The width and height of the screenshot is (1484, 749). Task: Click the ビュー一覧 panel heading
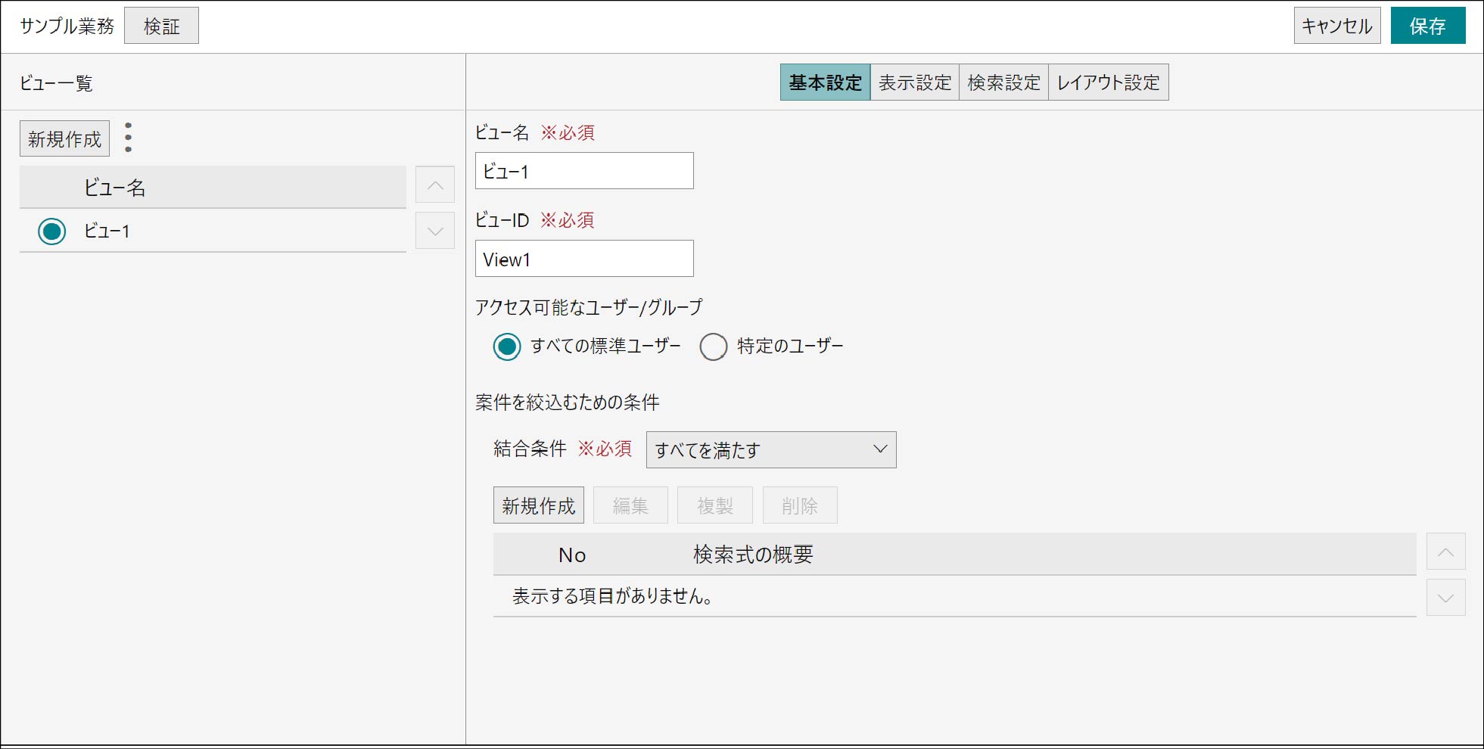(56, 83)
